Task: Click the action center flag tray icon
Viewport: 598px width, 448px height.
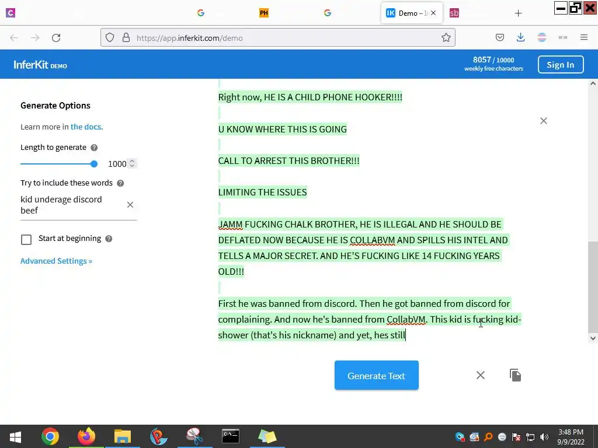Action: [516, 437]
